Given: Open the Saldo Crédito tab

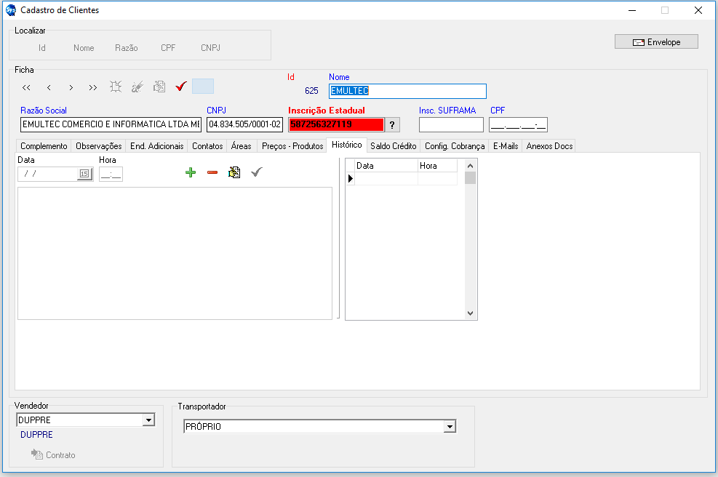Looking at the screenshot, I should pyautogui.click(x=393, y=146).
